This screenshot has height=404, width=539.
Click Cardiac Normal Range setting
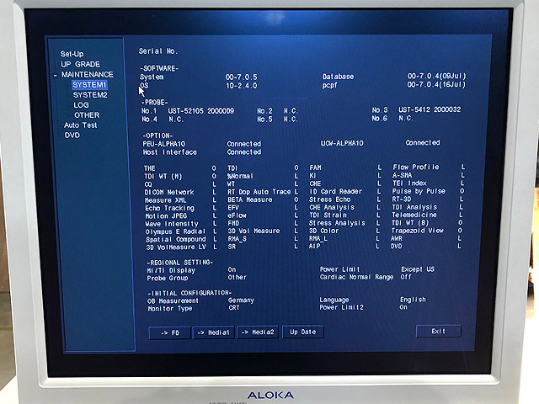tap(356, 277)
